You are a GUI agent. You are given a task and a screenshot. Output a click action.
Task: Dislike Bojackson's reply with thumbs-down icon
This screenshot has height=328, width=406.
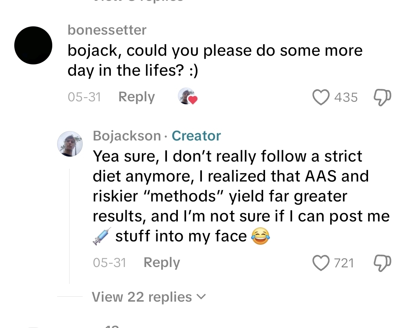click(x=382, y=263)
